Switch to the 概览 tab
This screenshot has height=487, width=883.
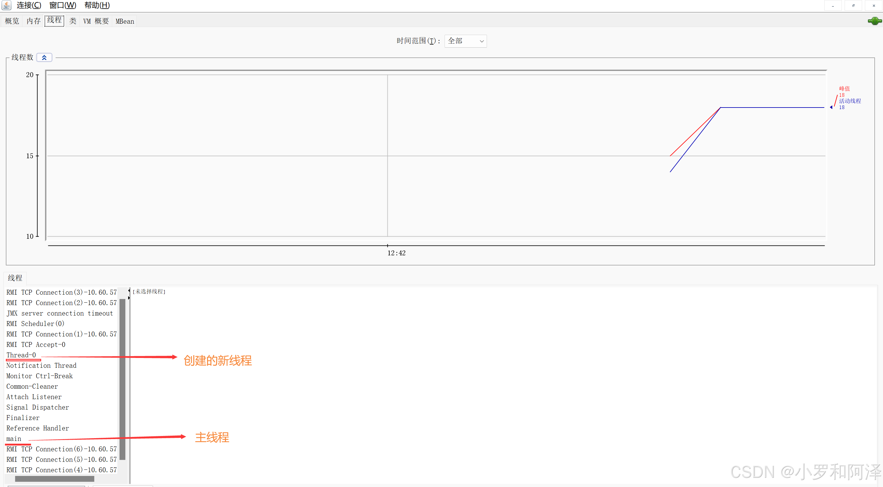tap(12, 21)
